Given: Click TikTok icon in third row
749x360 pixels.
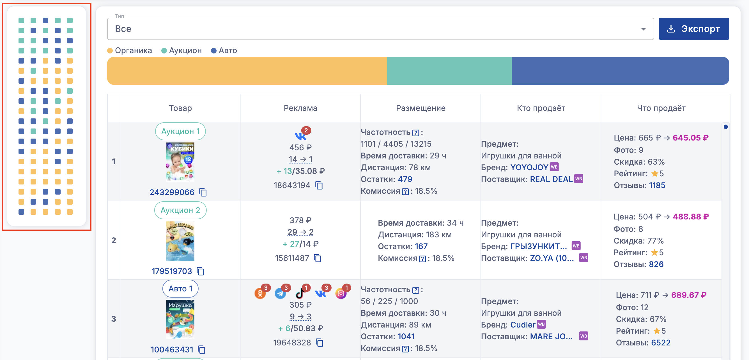Looking at the screenshot, I should [300, 293].
